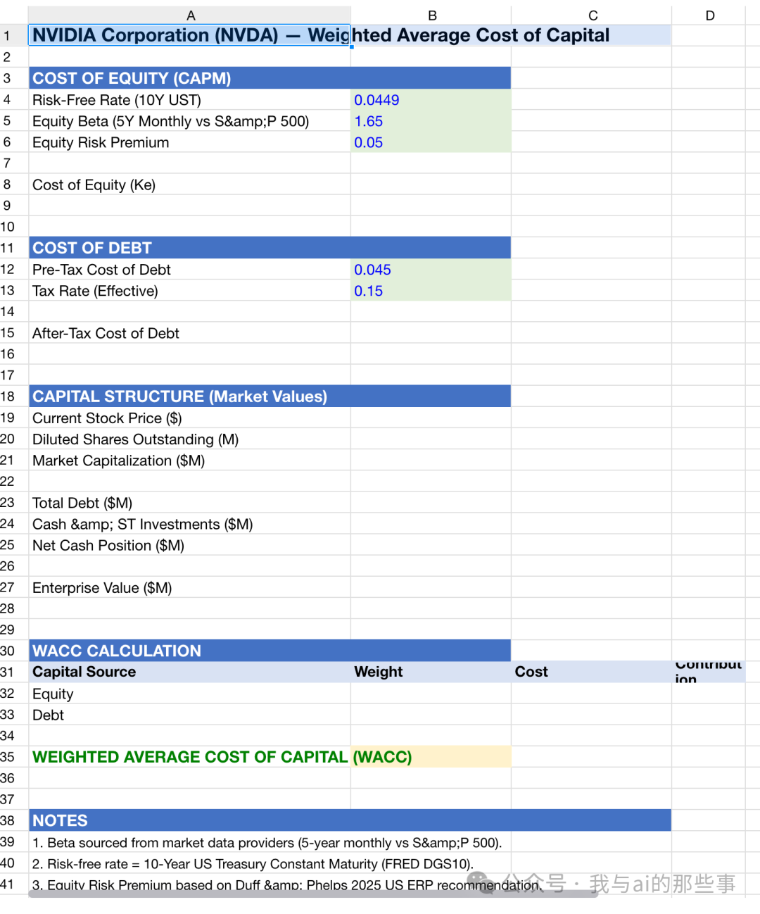This screenshot has height=914, width=760.
Task: Select WEIGHTED AVERAGE COST OF CAPITAL cell
Action: [x=189, y=757]
